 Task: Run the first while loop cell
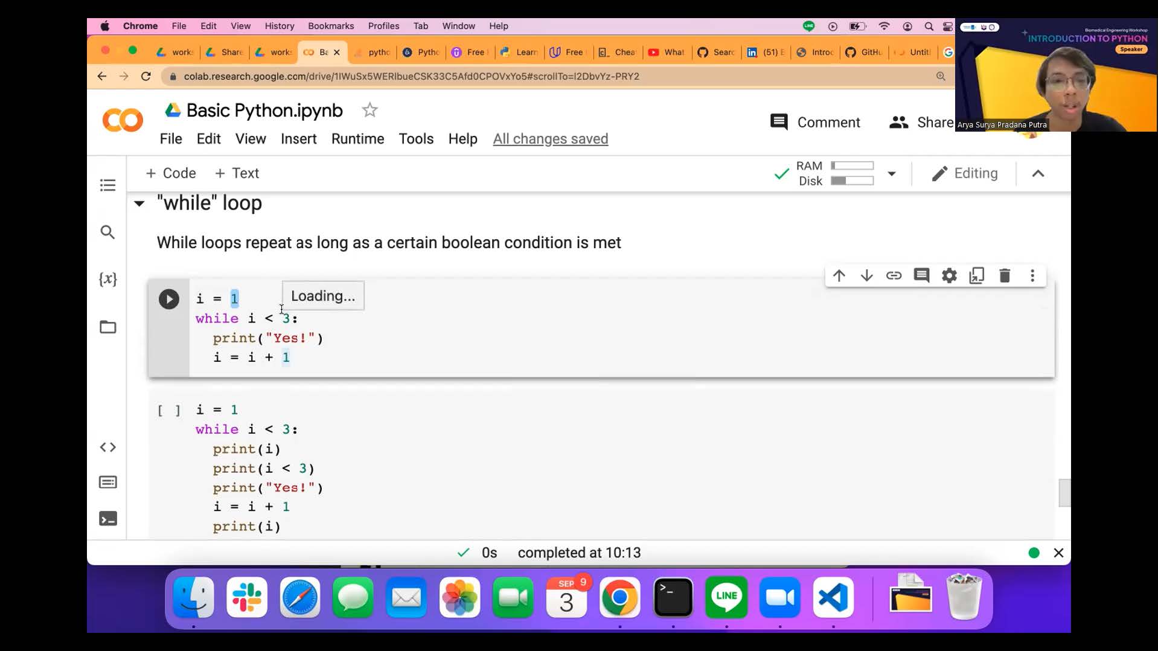coord(169,299)
